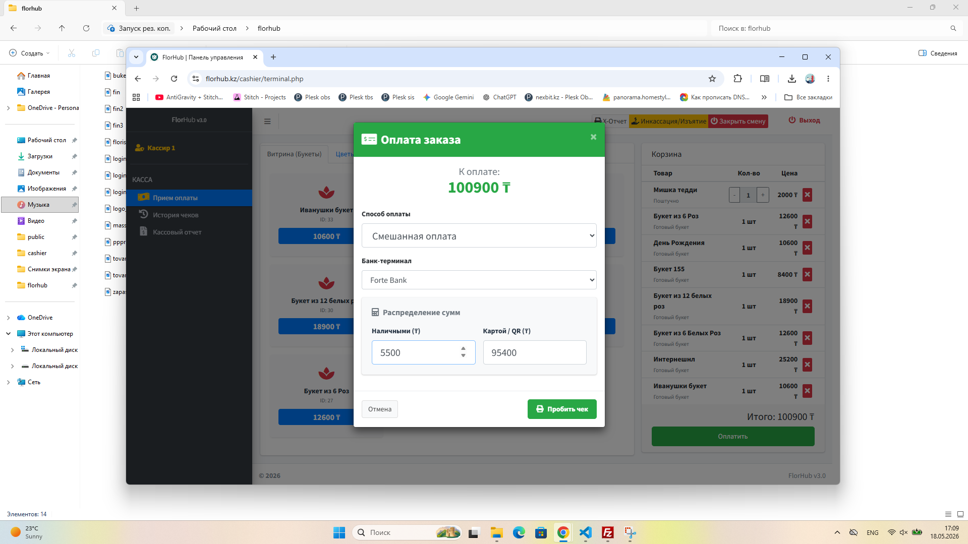This screenshot has height=544, width=968.
Task: Decrease Мишка тедди quantity with minus
Action: click(734, 195)
